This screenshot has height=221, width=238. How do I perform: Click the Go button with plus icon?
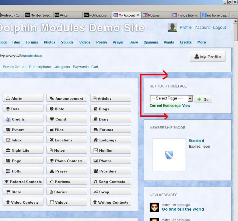(x=203, y=99)
